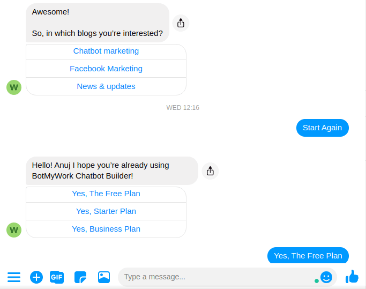Click the photo upload icon
366x289 pixels.
click(104, 277)
